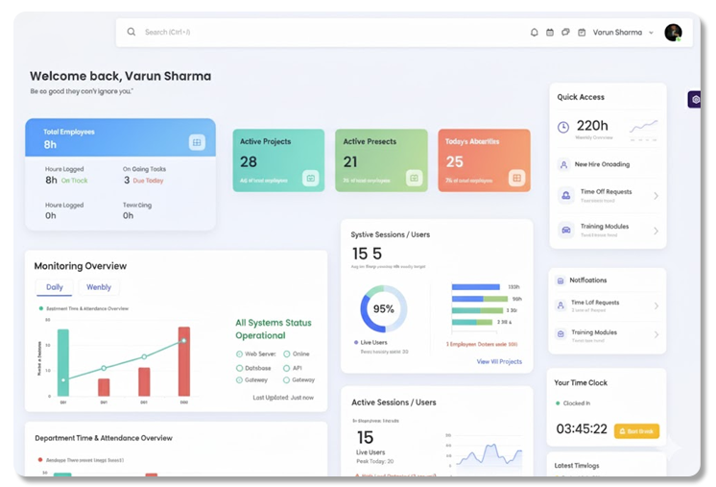
Task: Expand Training Modules in Quick Access
Action: click(656, 231)
